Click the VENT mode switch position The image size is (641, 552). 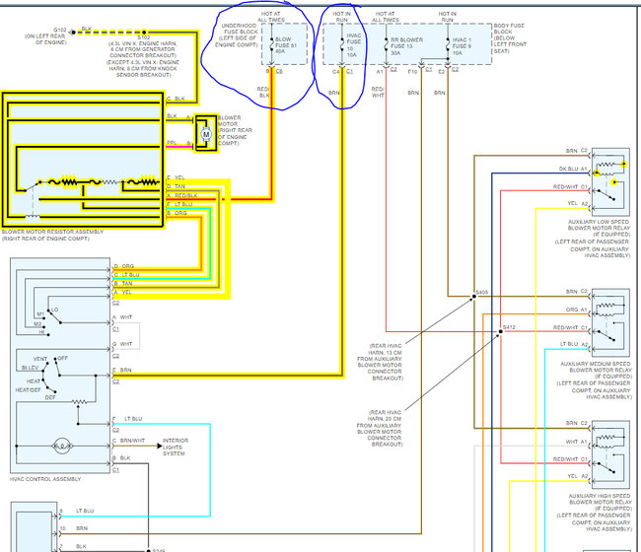[40, 359]
